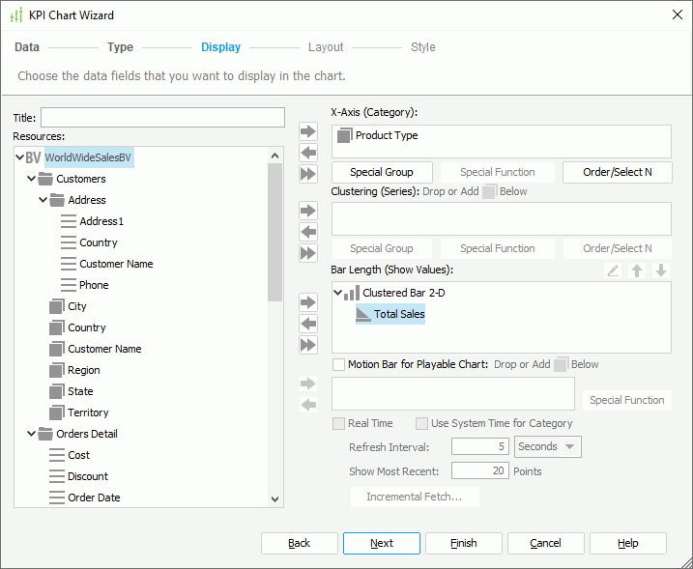Click the Title input field
Viewport: 693px width, 569px height.
tap(162, 118)
